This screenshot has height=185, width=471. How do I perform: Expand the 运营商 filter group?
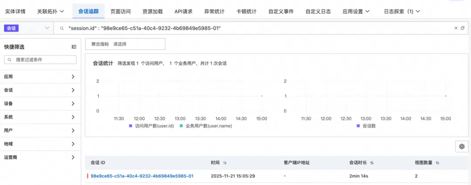click(x=40, y=157)
